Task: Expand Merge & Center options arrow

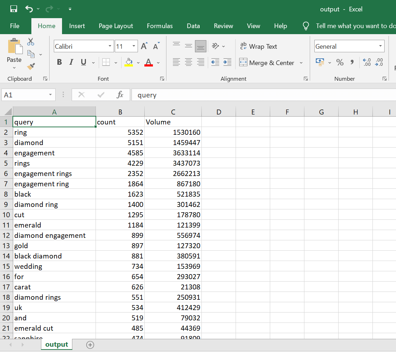Action: [x=301, y=63]
